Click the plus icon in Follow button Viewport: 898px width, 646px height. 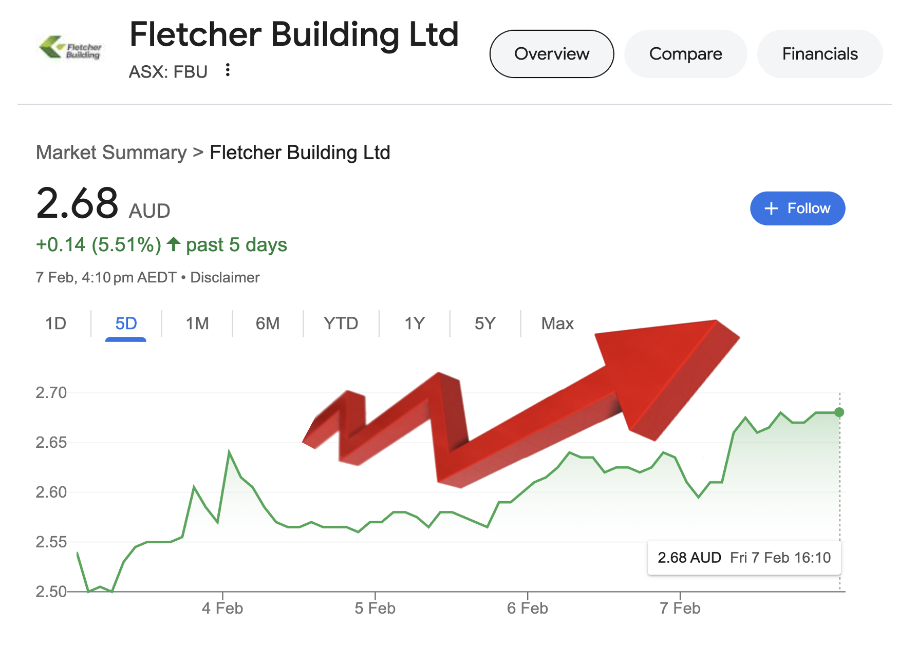tap(771, 208)
